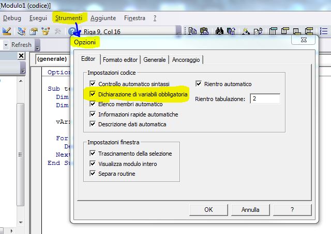Click the Annulla button
The image size is (331, 234).
pos(250,210)
